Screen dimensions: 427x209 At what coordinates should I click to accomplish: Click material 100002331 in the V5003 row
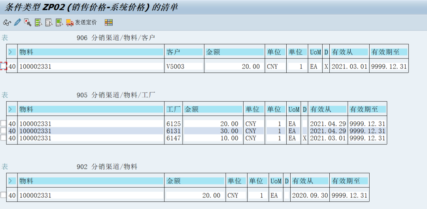click(91, 66)
